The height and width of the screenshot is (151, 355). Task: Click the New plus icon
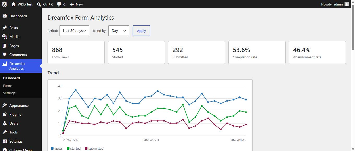(x=72, y=4)
